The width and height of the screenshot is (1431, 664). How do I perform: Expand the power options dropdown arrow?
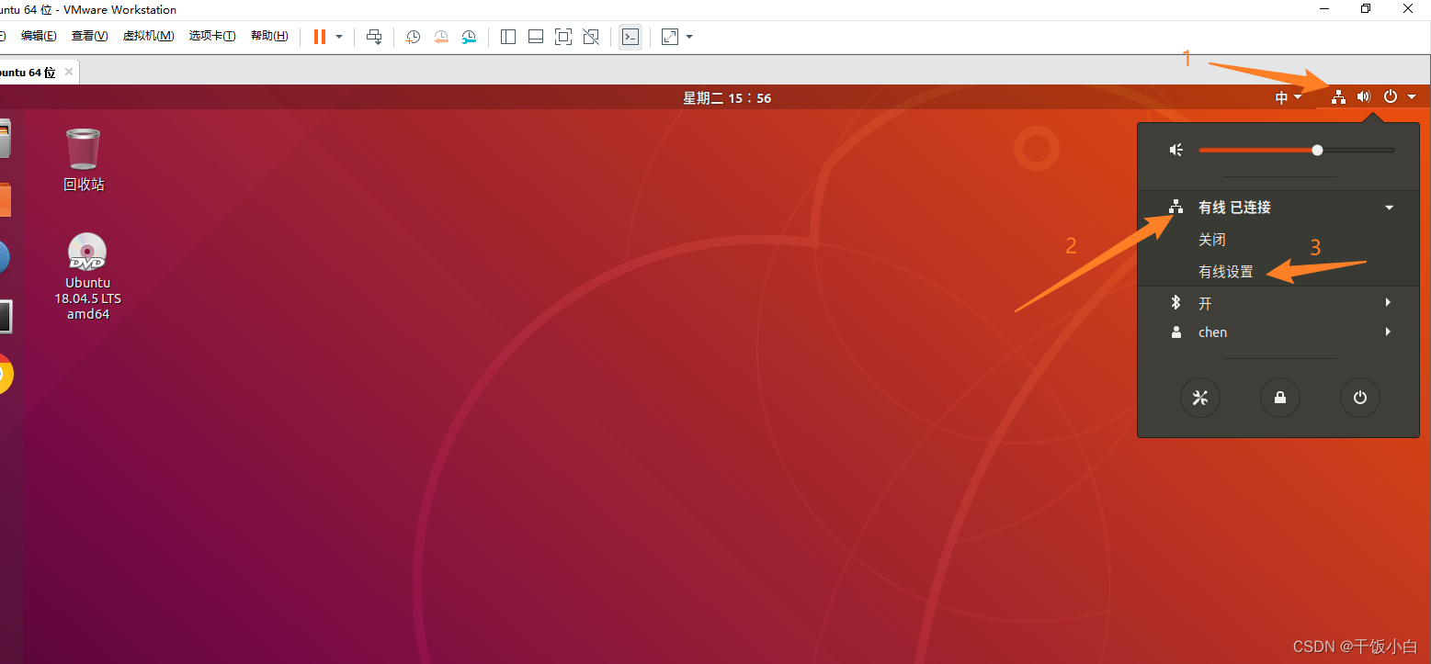click(339, 37)
